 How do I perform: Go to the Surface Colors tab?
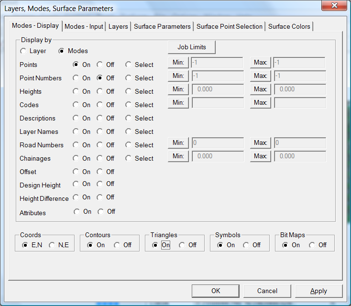[289, 26]
